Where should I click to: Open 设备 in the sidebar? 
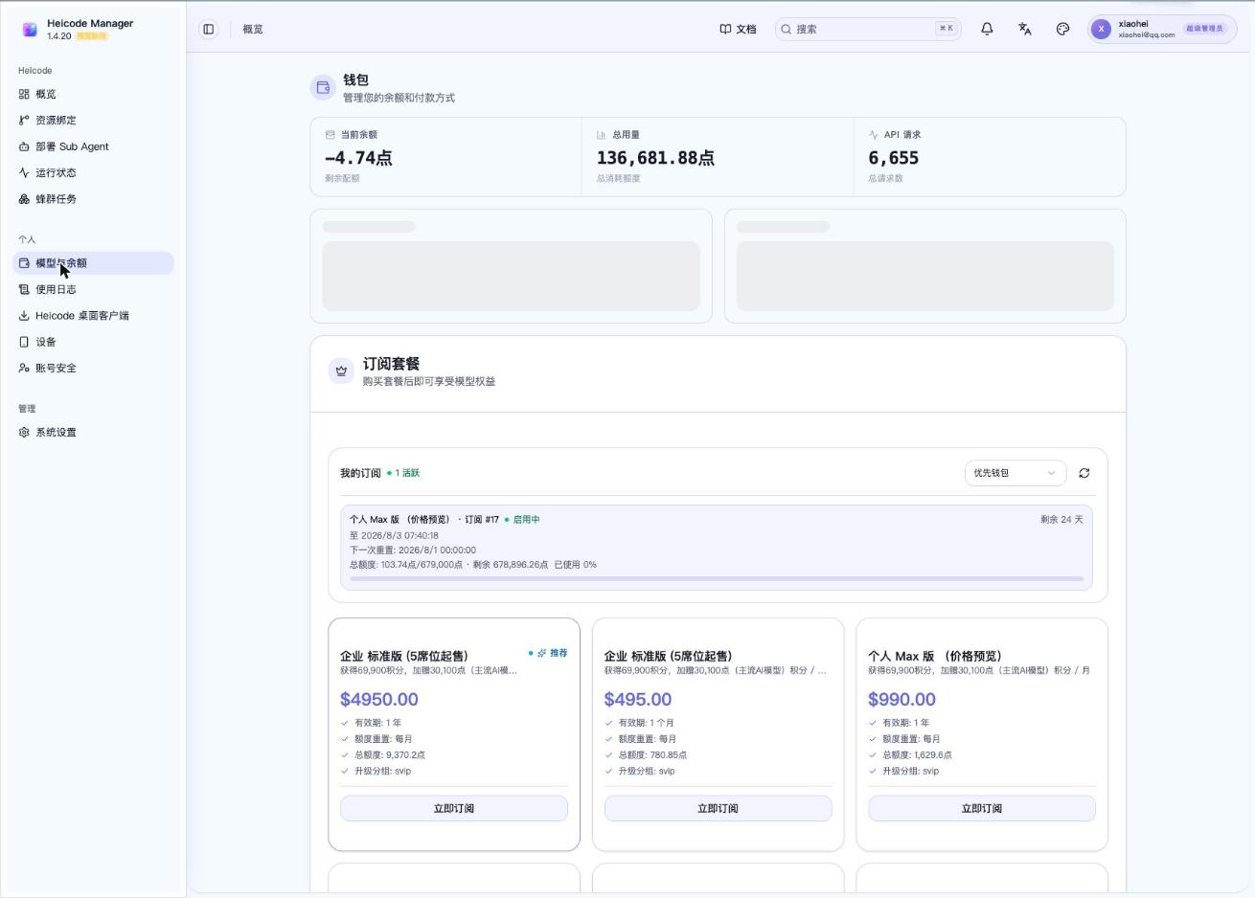click(x=93, y=342)
